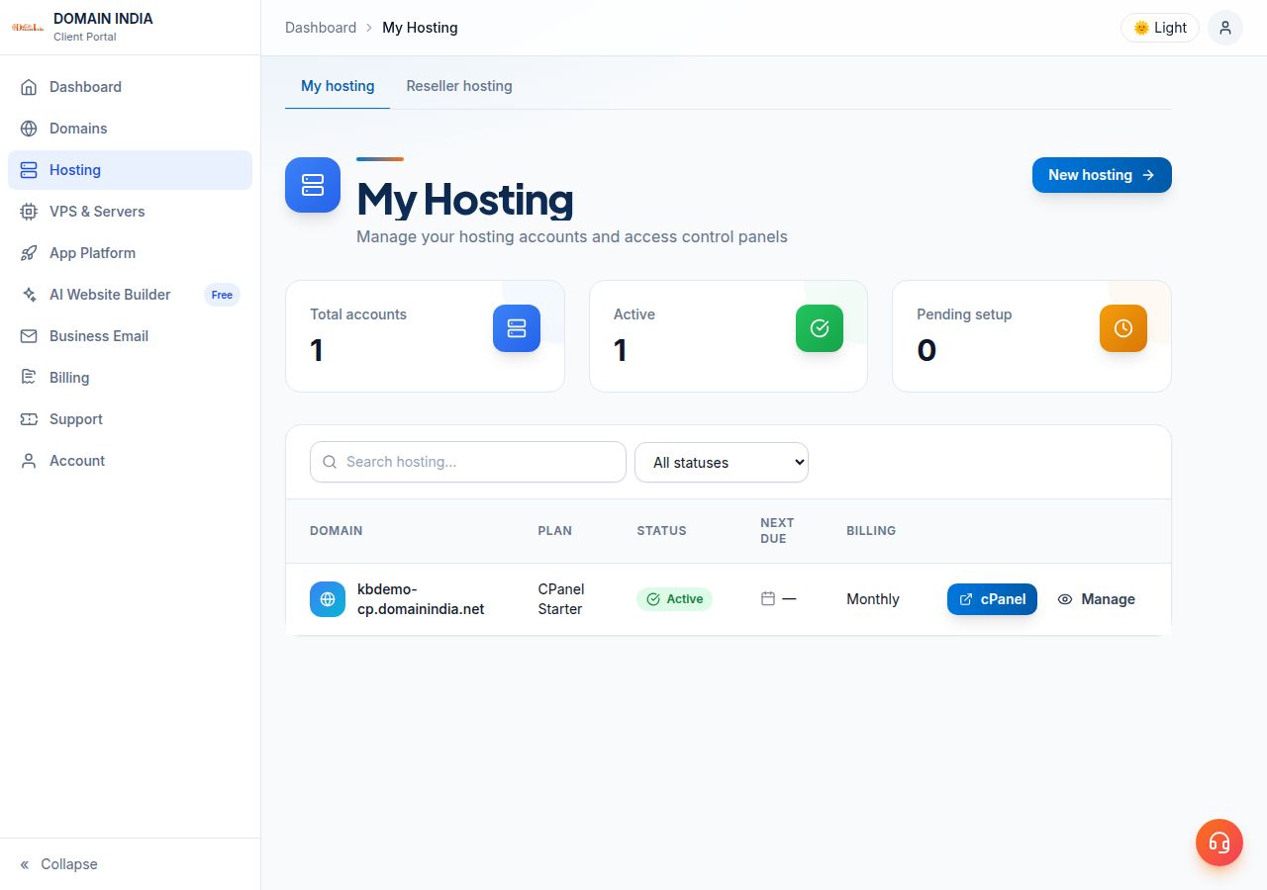Image resolution: width=1267 pixels, height=890 pixels.
Task: Click the Business Email envelope icon
Action: pyautogui.click(x=29, y=336)
